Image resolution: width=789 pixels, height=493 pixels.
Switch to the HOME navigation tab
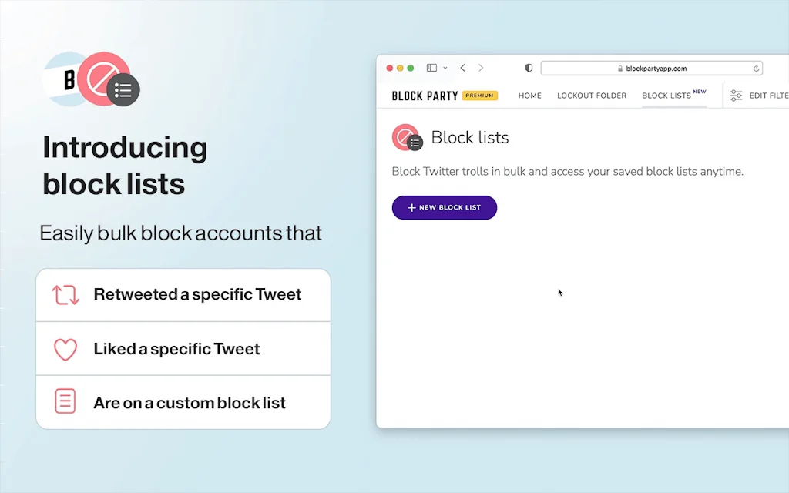coord(529,95)
